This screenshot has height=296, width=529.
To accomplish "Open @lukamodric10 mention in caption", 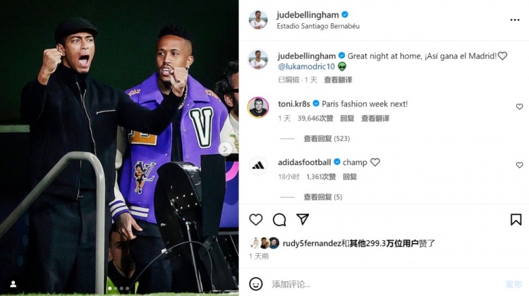I will (x=306, y=66).
